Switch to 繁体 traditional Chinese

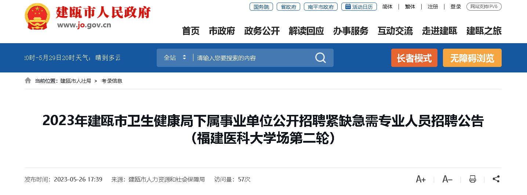(410, 7)
